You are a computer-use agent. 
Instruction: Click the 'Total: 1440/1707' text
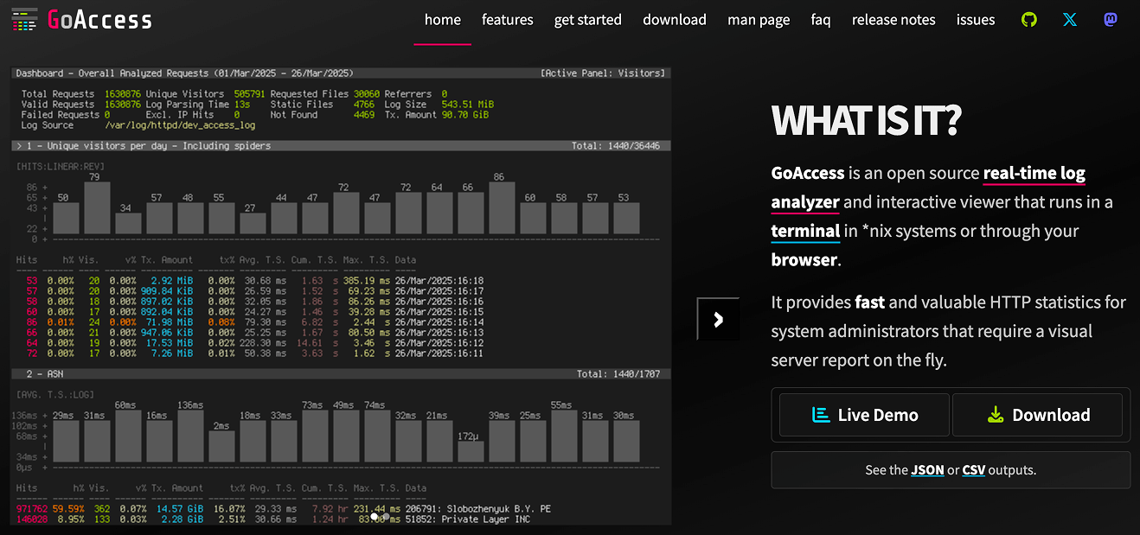[x=618, y=374]
